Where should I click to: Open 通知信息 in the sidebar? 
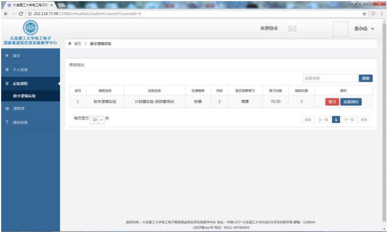click(x=20, y=122)
